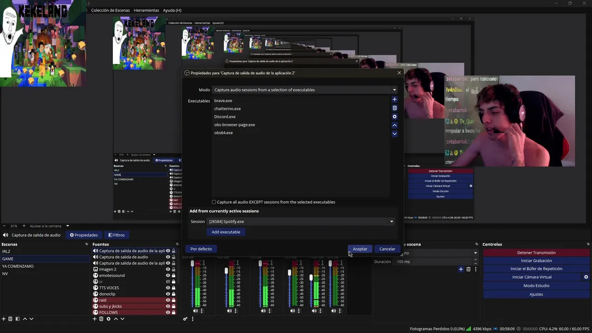Add a new executable with the plus icon
The image size is (592, 333).
[395, 99]
